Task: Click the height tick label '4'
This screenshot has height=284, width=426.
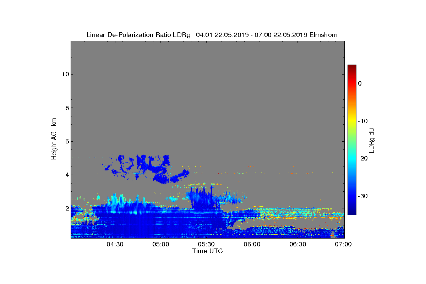Action: click(66, 175)
